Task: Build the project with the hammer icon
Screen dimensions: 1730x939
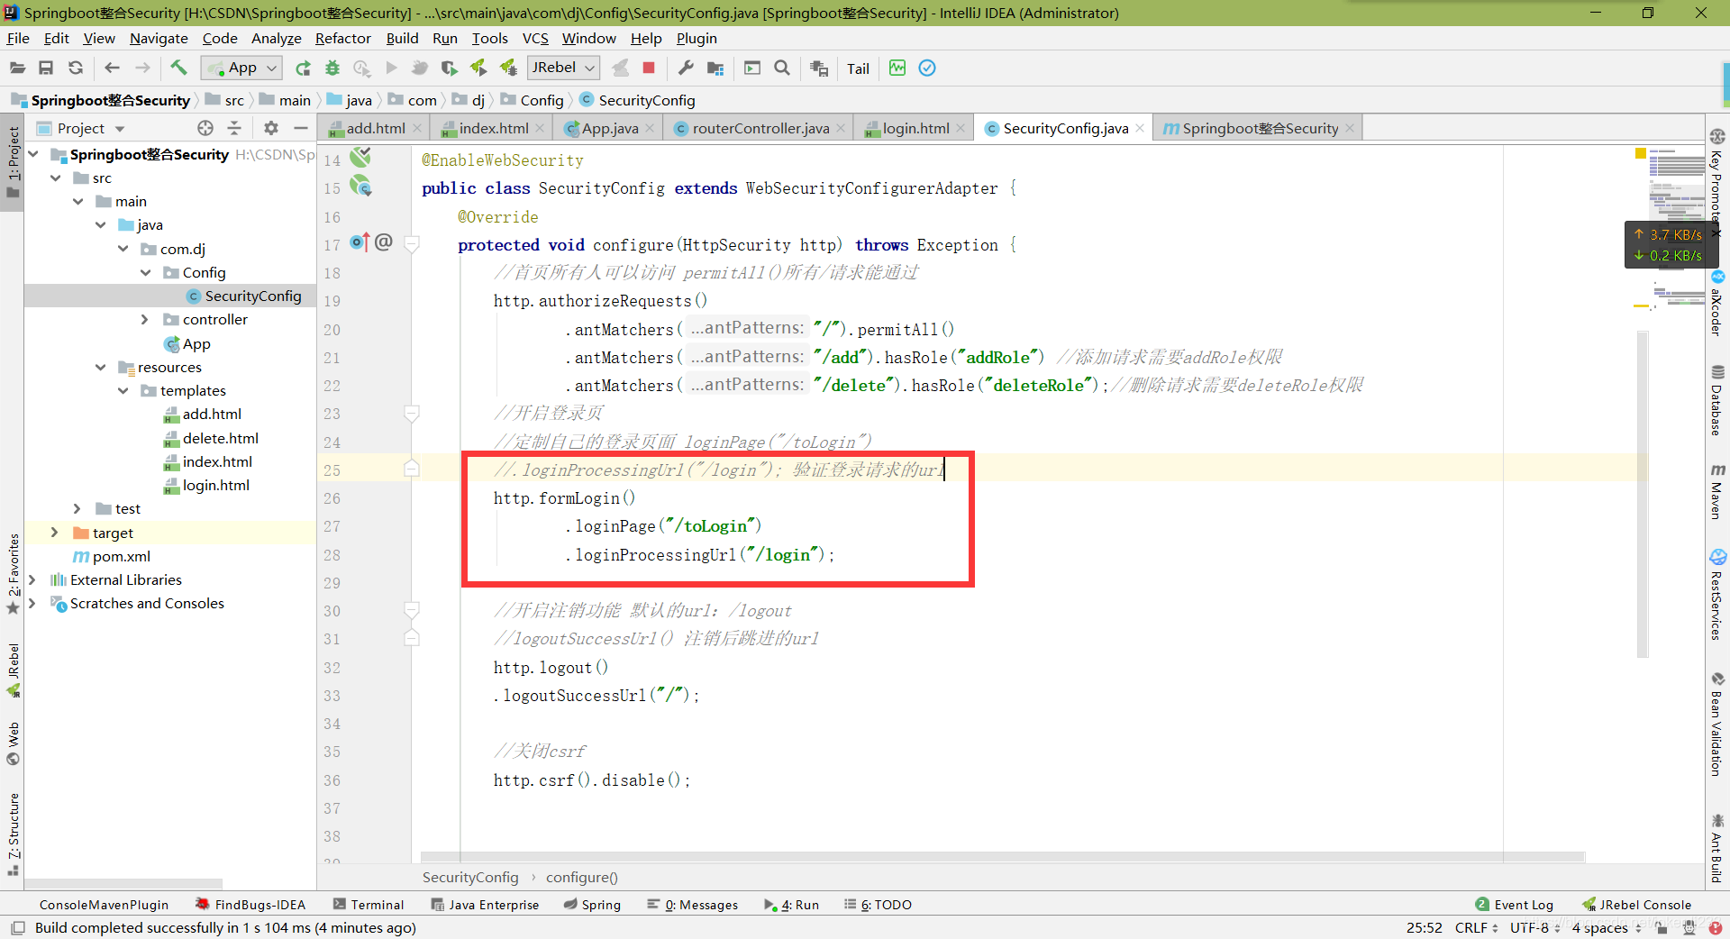Action: click(x=178, y=68)
